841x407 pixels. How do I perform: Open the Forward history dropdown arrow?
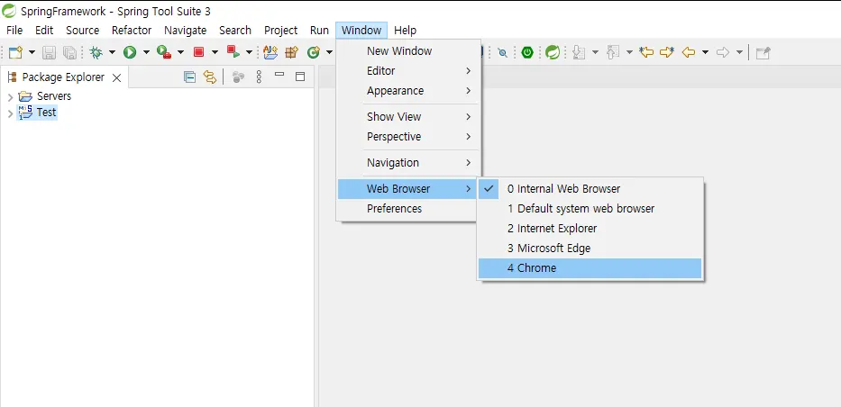[740, 52]
